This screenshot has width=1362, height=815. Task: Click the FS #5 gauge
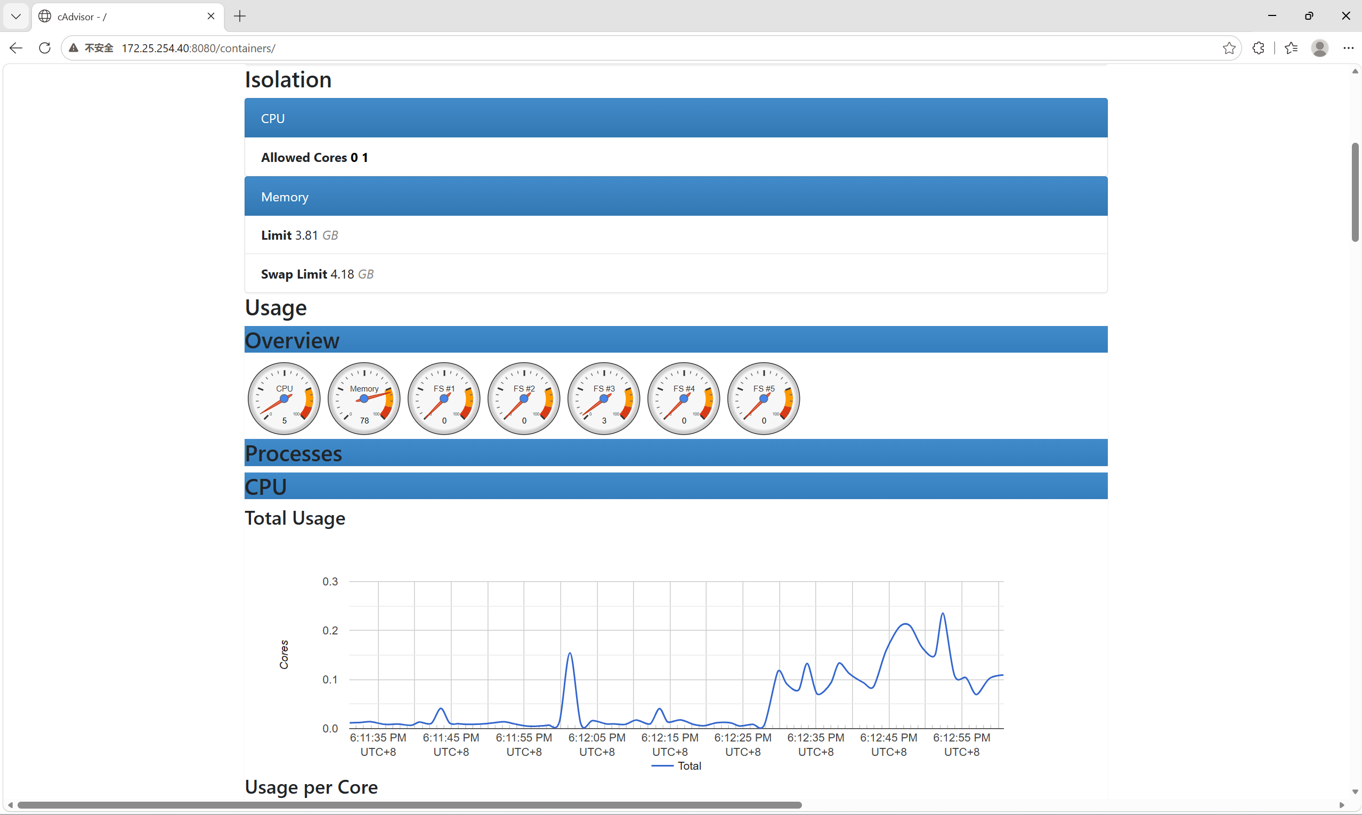764,399
